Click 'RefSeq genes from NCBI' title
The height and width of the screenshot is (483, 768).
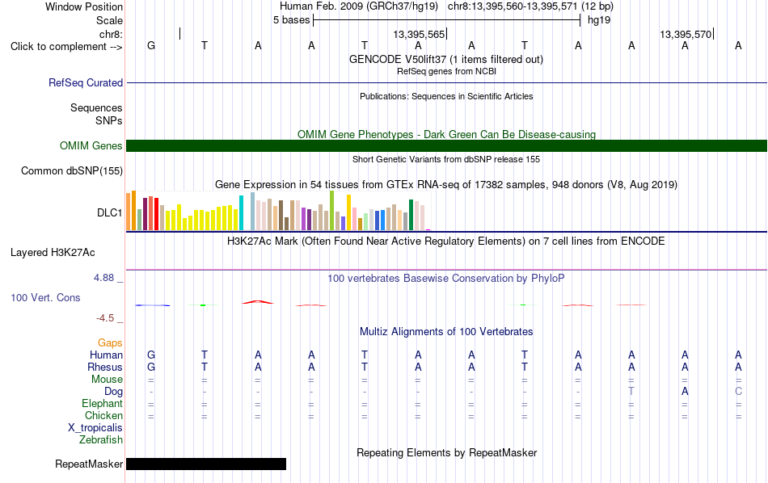click(447, 71)
